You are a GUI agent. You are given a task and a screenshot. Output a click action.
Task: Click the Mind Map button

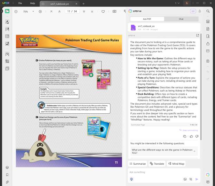pyautogui.click(x=177, y=164)
